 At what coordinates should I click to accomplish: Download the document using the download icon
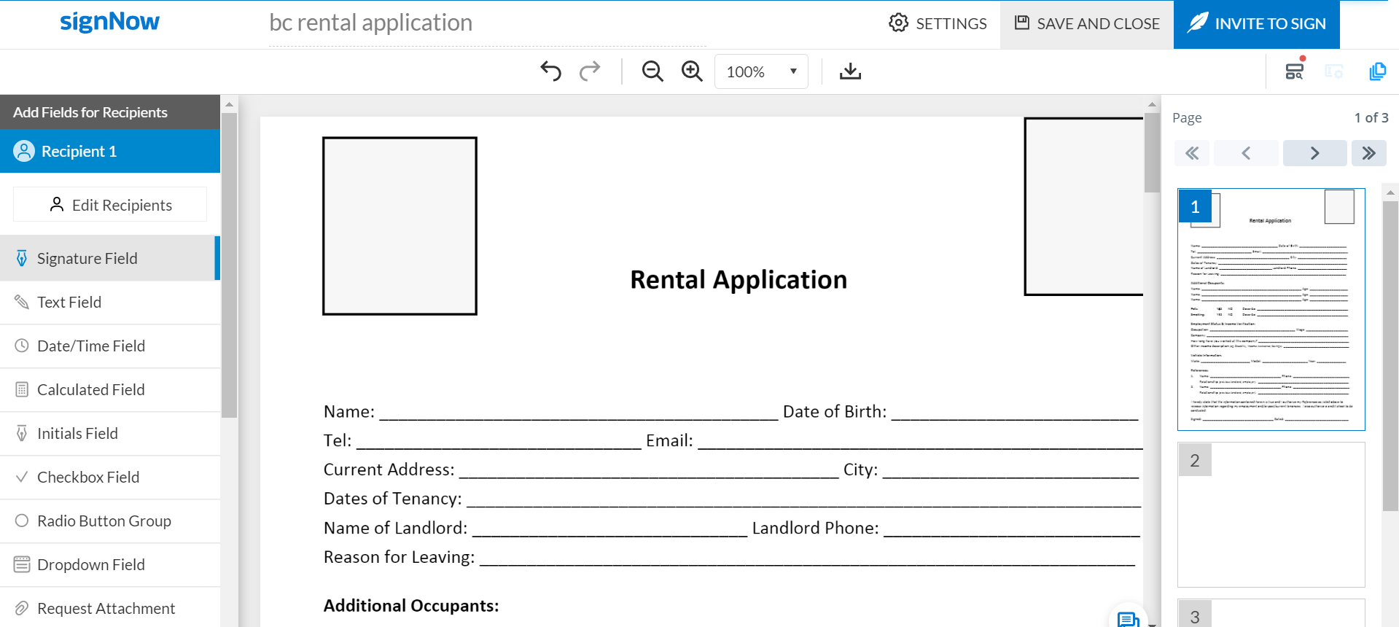point(850,71)
